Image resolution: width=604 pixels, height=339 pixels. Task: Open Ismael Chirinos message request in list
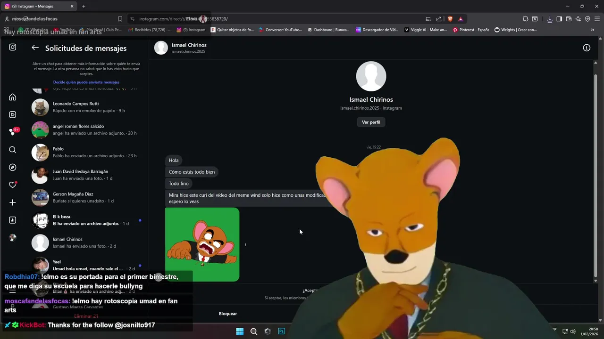point(87,242)
